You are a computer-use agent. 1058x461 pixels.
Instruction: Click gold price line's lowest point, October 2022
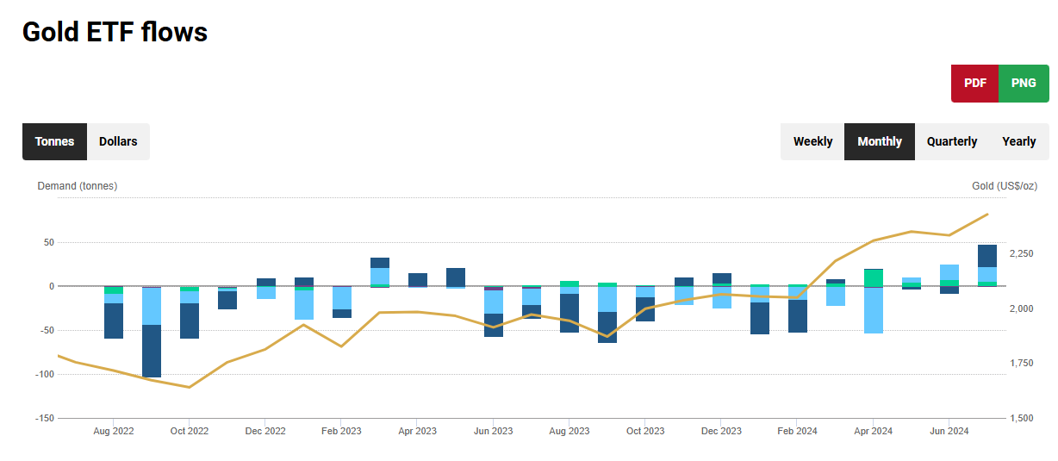click(x=190, y=387)
